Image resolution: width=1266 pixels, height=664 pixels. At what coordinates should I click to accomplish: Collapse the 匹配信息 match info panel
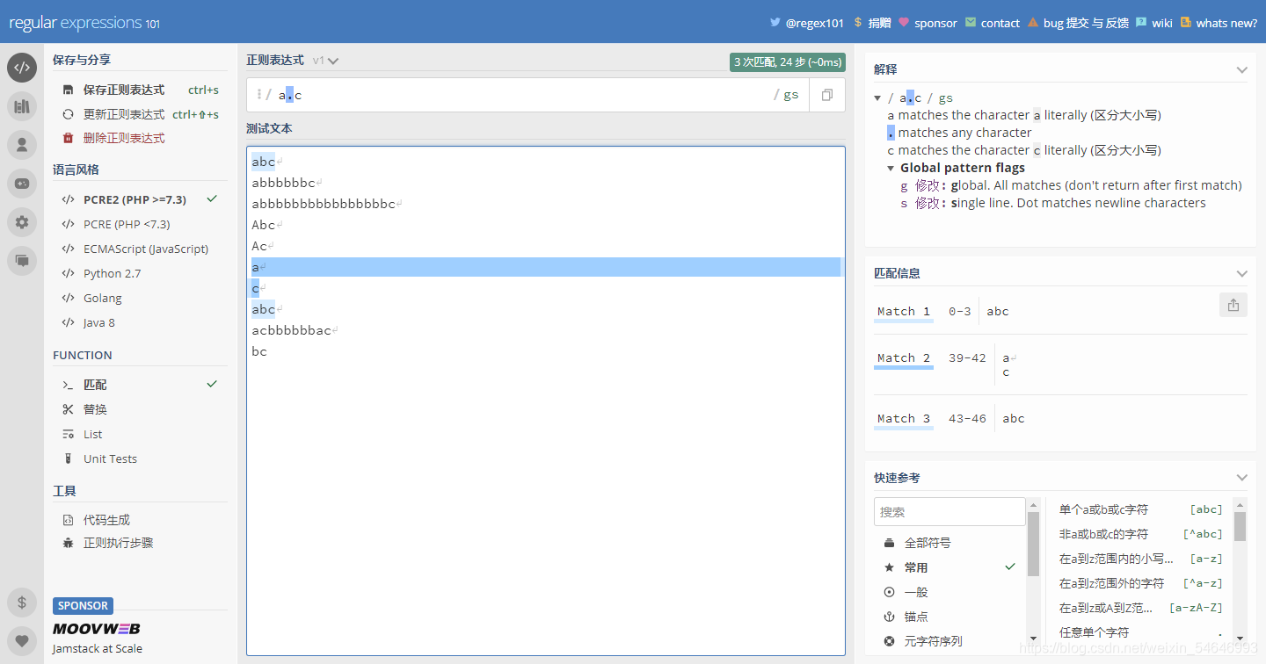pyautogui.click(x=1241, y=273)
